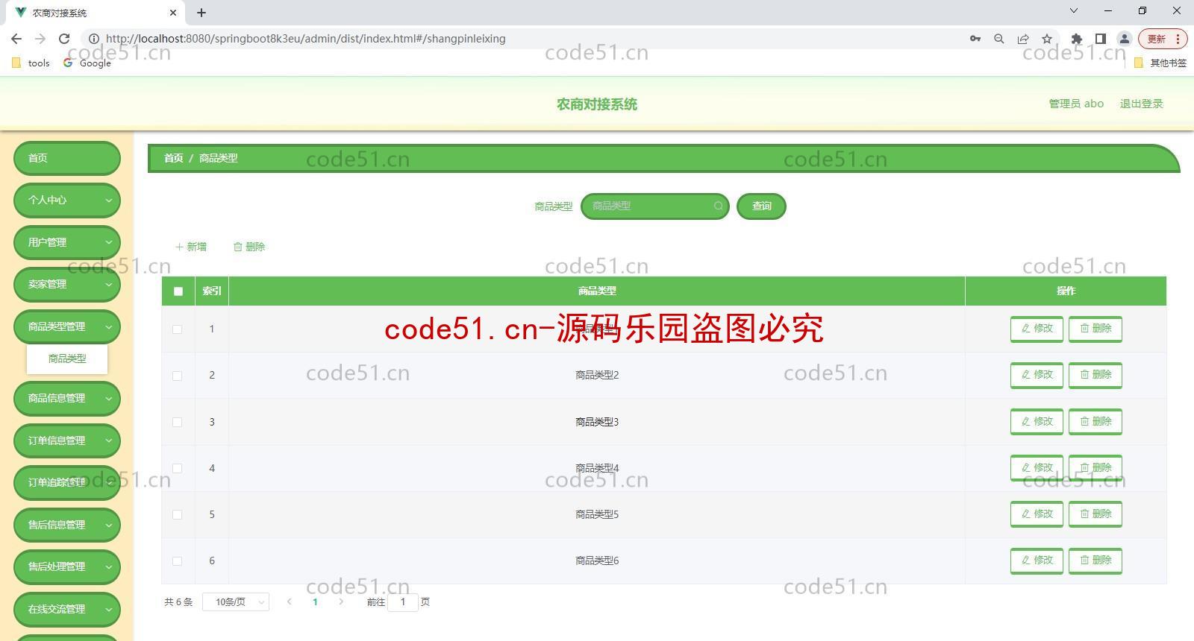
Task: Click search magnifier inside 商品类型 input
Action: pyautogui.click(x=718, y=206)
